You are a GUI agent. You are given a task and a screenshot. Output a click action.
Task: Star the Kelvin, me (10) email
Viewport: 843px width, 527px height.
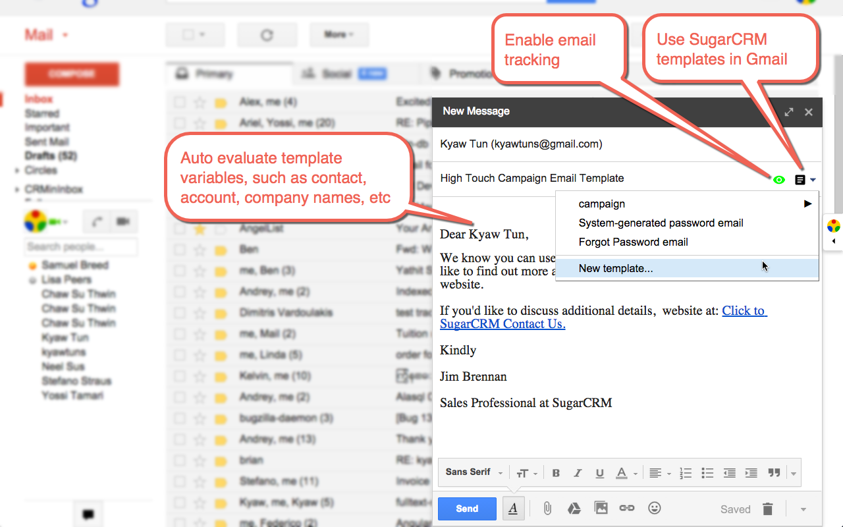coord(200,376)
